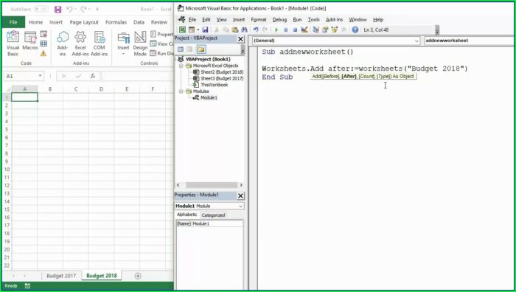516x292 pixels.
Task: Click Excel quick access Redo icon
Action: 83,10
